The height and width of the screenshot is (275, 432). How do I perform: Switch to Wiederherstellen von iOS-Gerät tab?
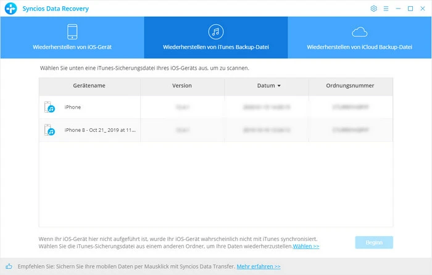coord(72,46)
